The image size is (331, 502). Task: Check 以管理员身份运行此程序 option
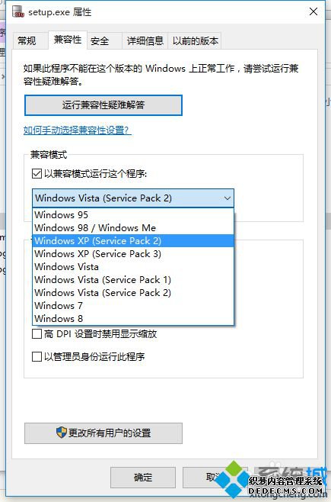point(37,356)
